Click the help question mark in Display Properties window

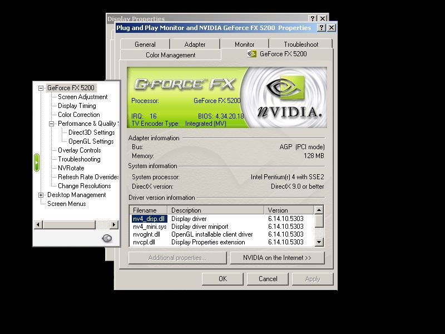(313, 18)
